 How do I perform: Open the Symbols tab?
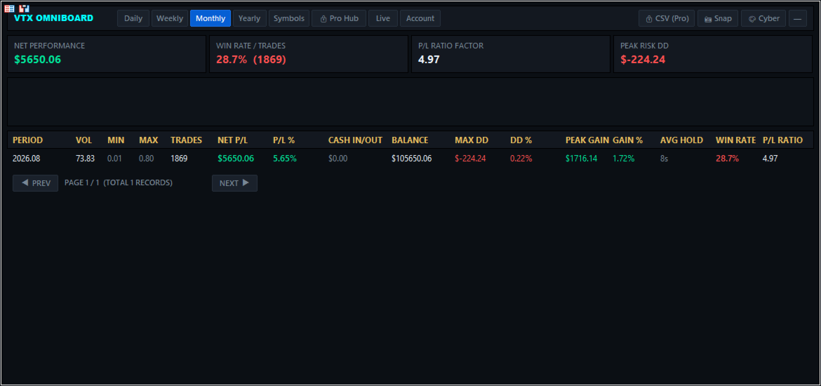pos(289,18)
